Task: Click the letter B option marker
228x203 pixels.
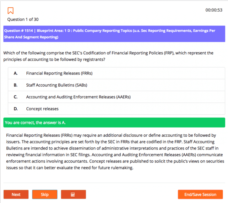Action: click(15, 85)
